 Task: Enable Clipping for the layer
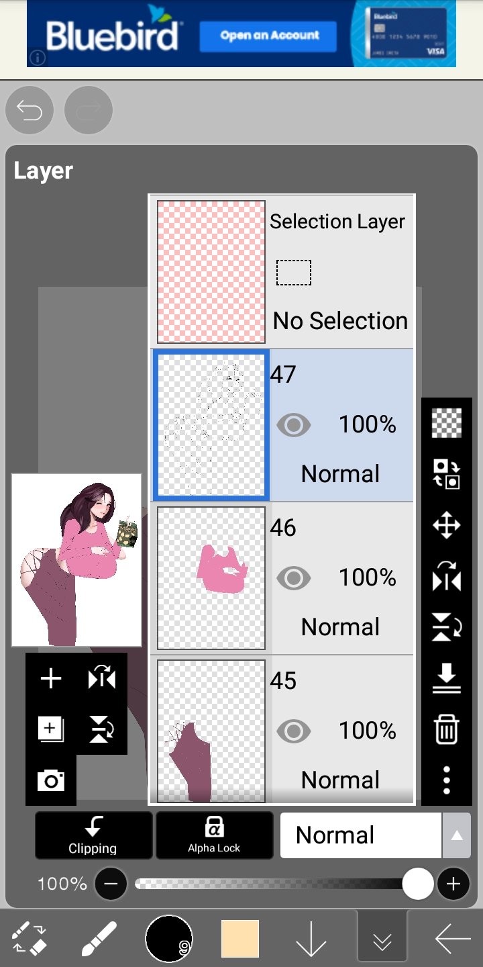pyautogui.click(x=93, y=835)
